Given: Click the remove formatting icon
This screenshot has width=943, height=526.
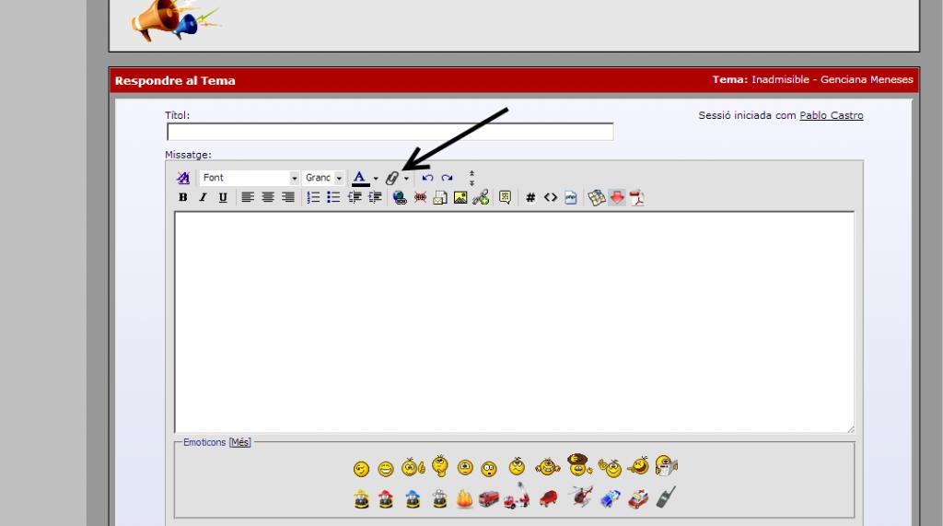Looking at the screenshot, I should 183,178.
